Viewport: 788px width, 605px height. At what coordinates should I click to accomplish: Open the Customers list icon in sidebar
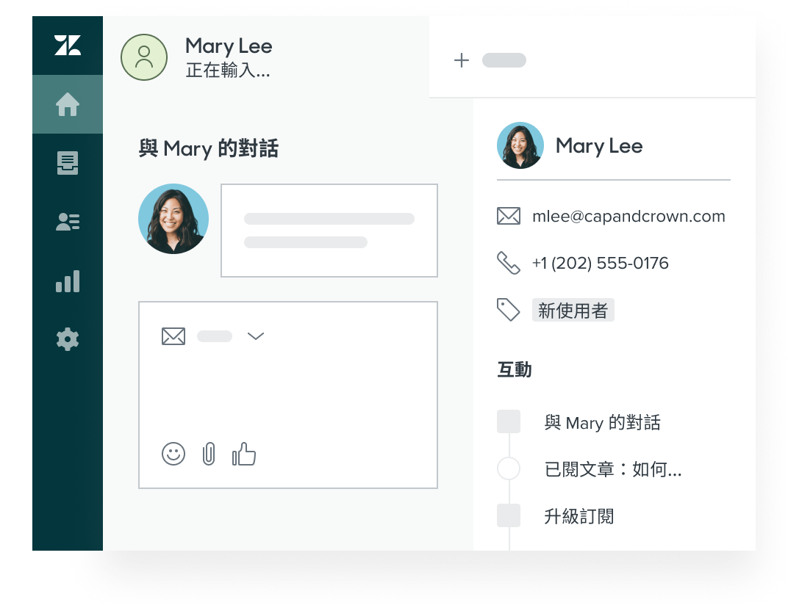(x=68, y=222)
